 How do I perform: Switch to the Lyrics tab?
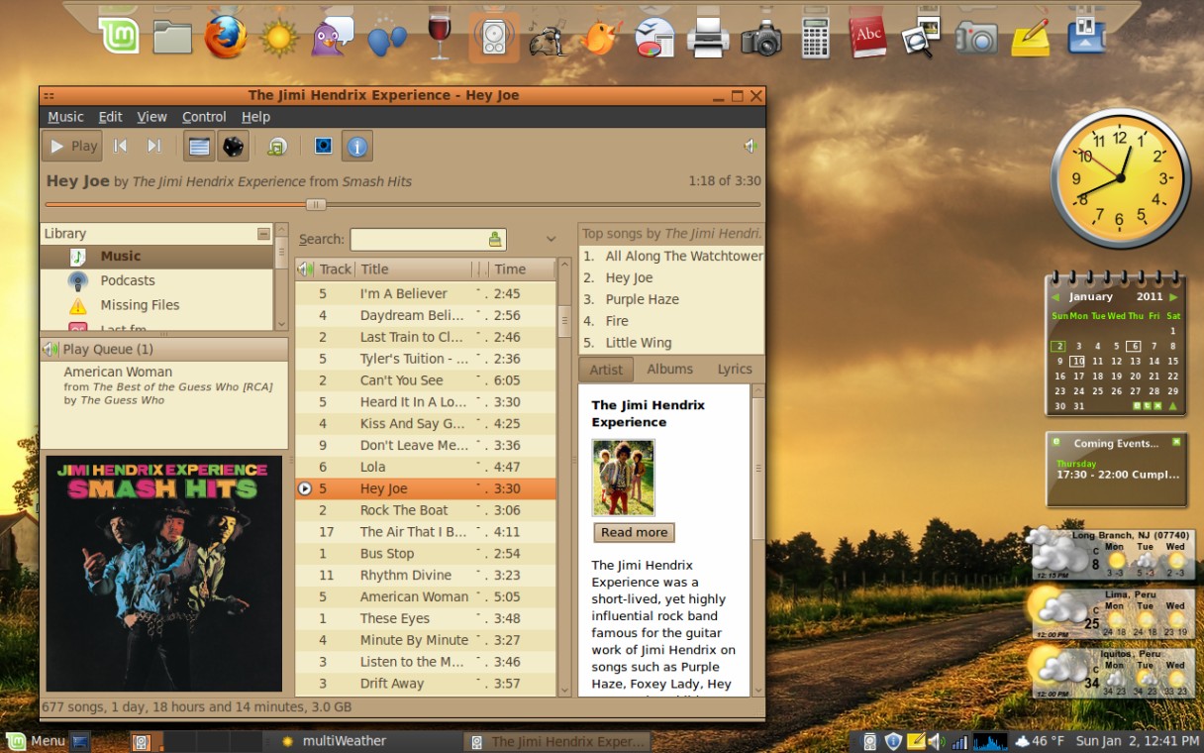point(735,369)
